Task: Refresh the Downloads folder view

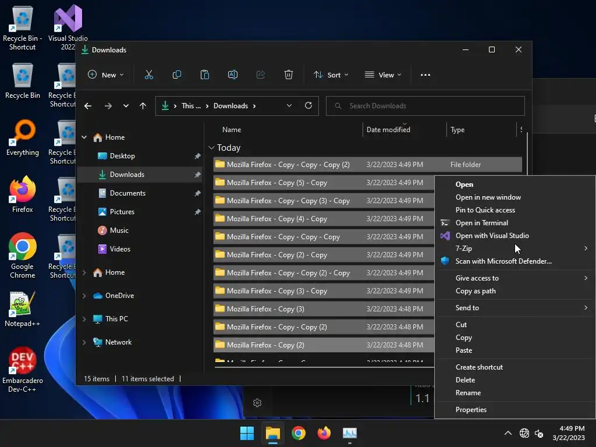Action: tap(308, 106)
